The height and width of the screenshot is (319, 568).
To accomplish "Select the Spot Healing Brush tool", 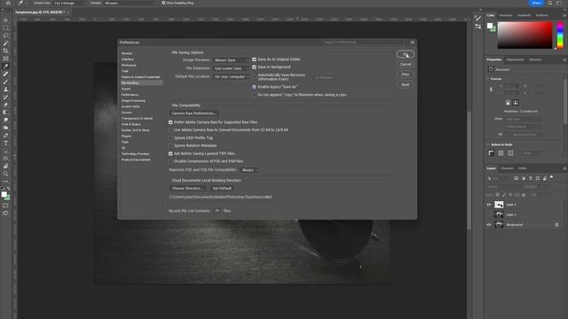I will coord(5,74).
